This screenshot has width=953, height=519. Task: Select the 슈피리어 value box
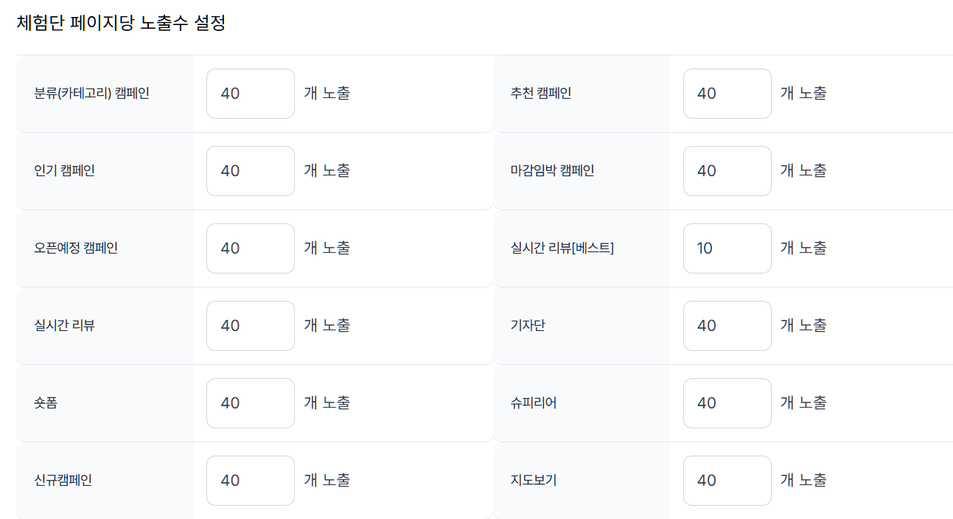[x=727, y=403]
